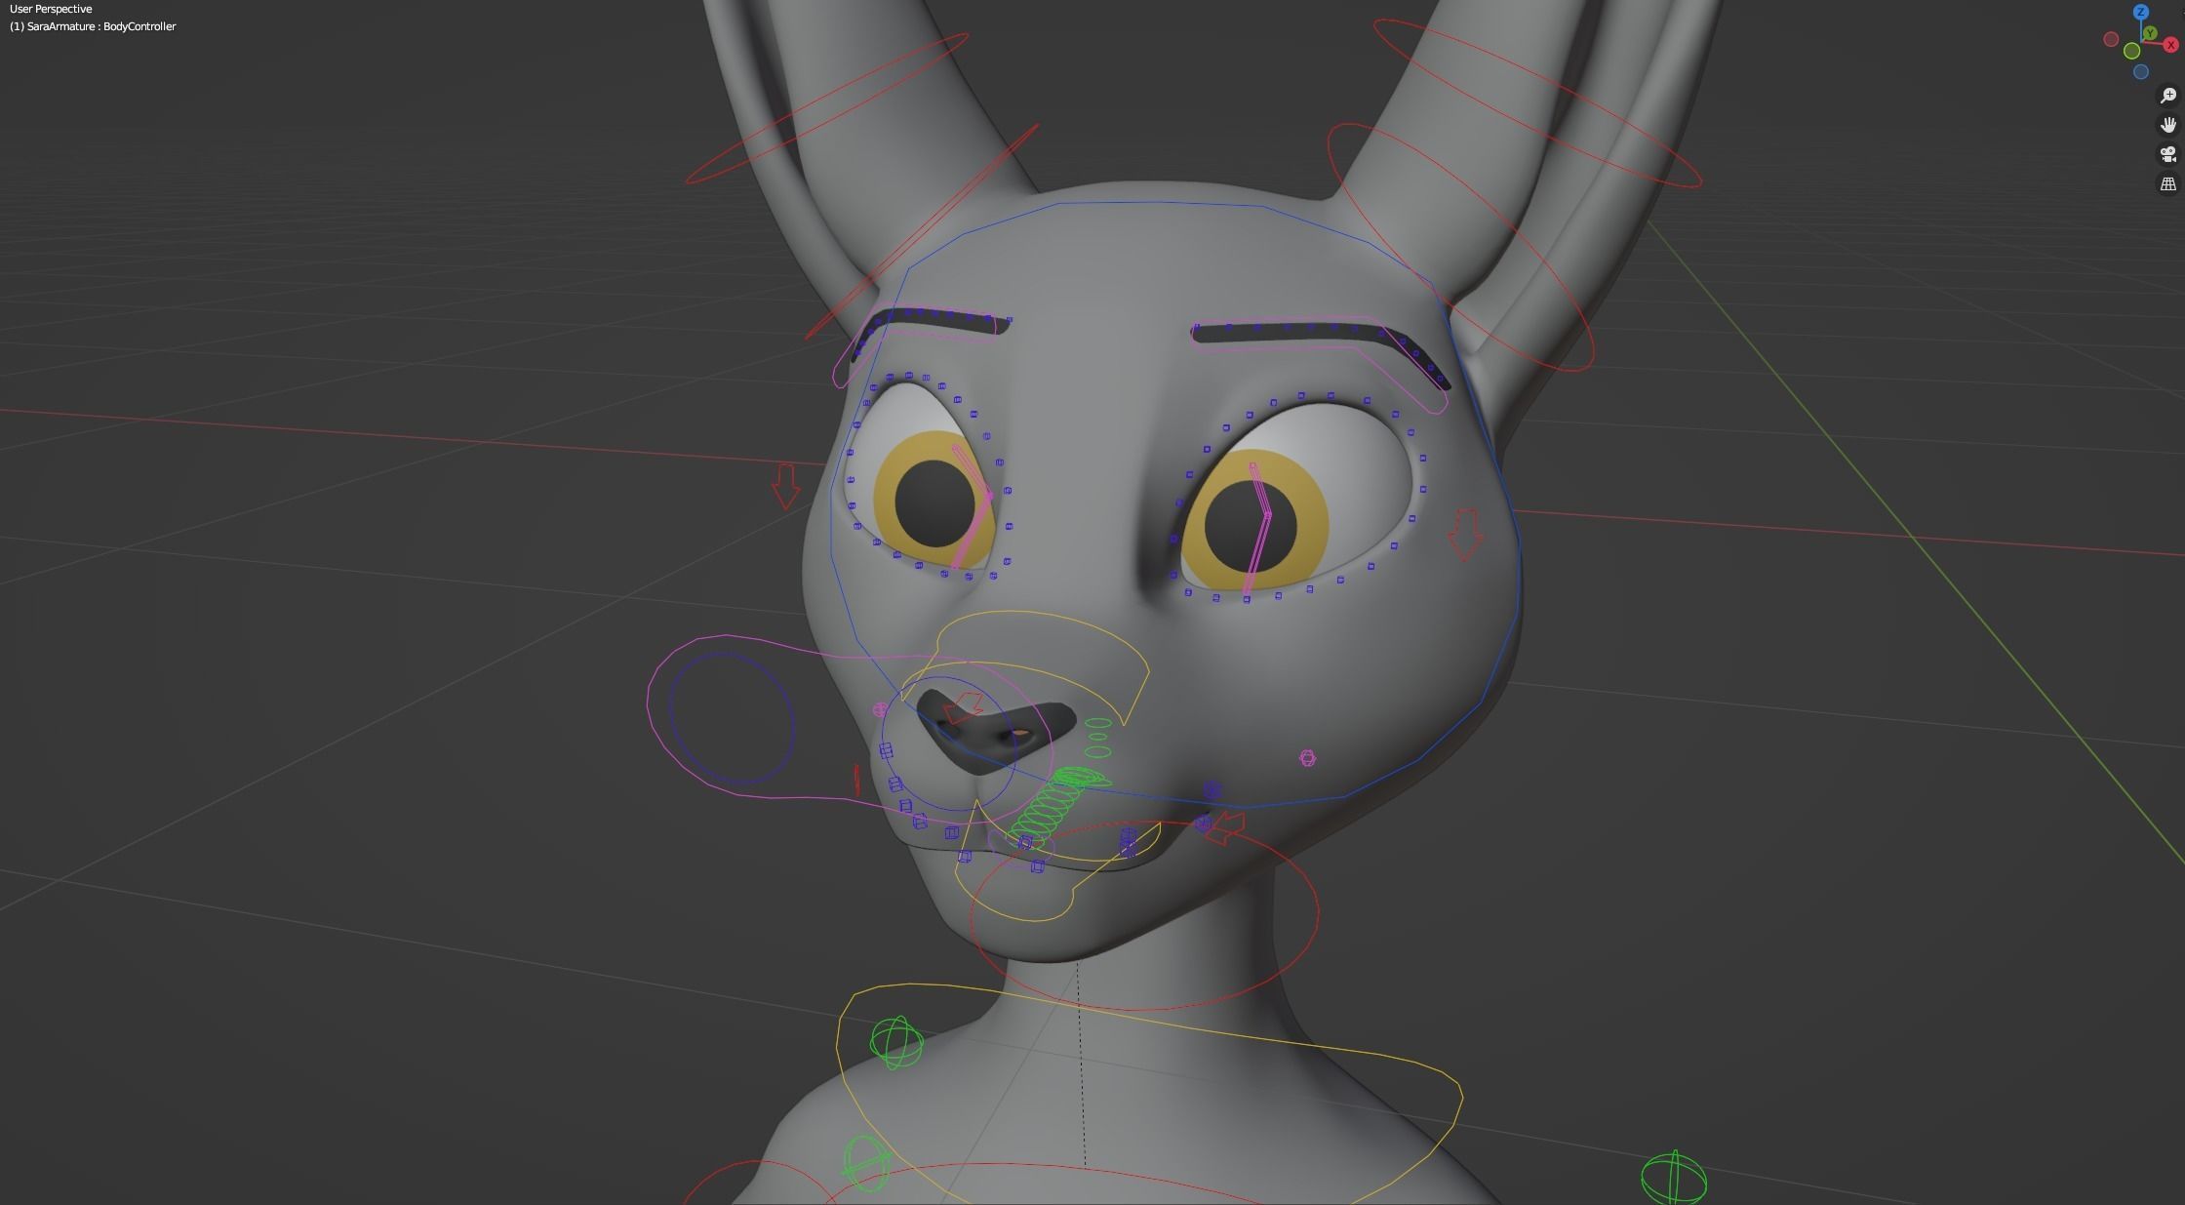Screen dimensions: 2185x1205
Task: Select the green sphere controller nearest the neck
Action: click(895, 1043)
